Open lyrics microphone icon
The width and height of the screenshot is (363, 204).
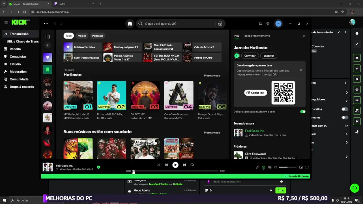[258, 167]
